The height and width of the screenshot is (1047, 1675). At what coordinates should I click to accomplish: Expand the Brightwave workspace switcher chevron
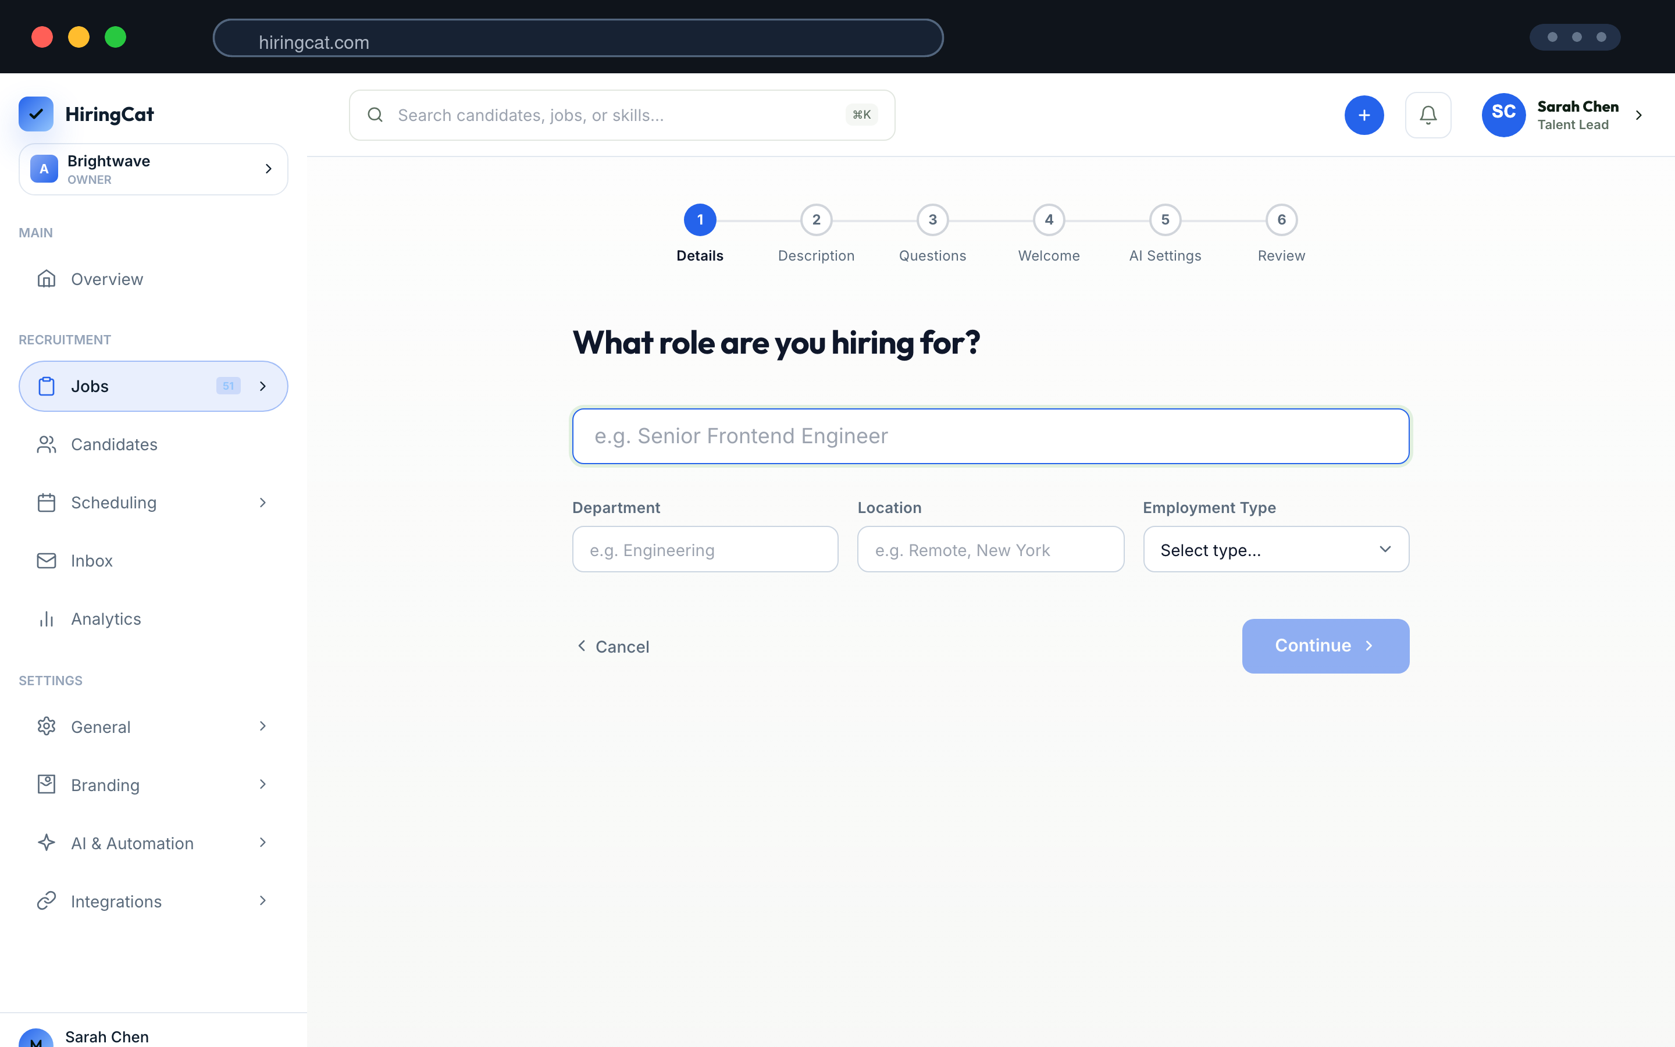pos(269,169)
